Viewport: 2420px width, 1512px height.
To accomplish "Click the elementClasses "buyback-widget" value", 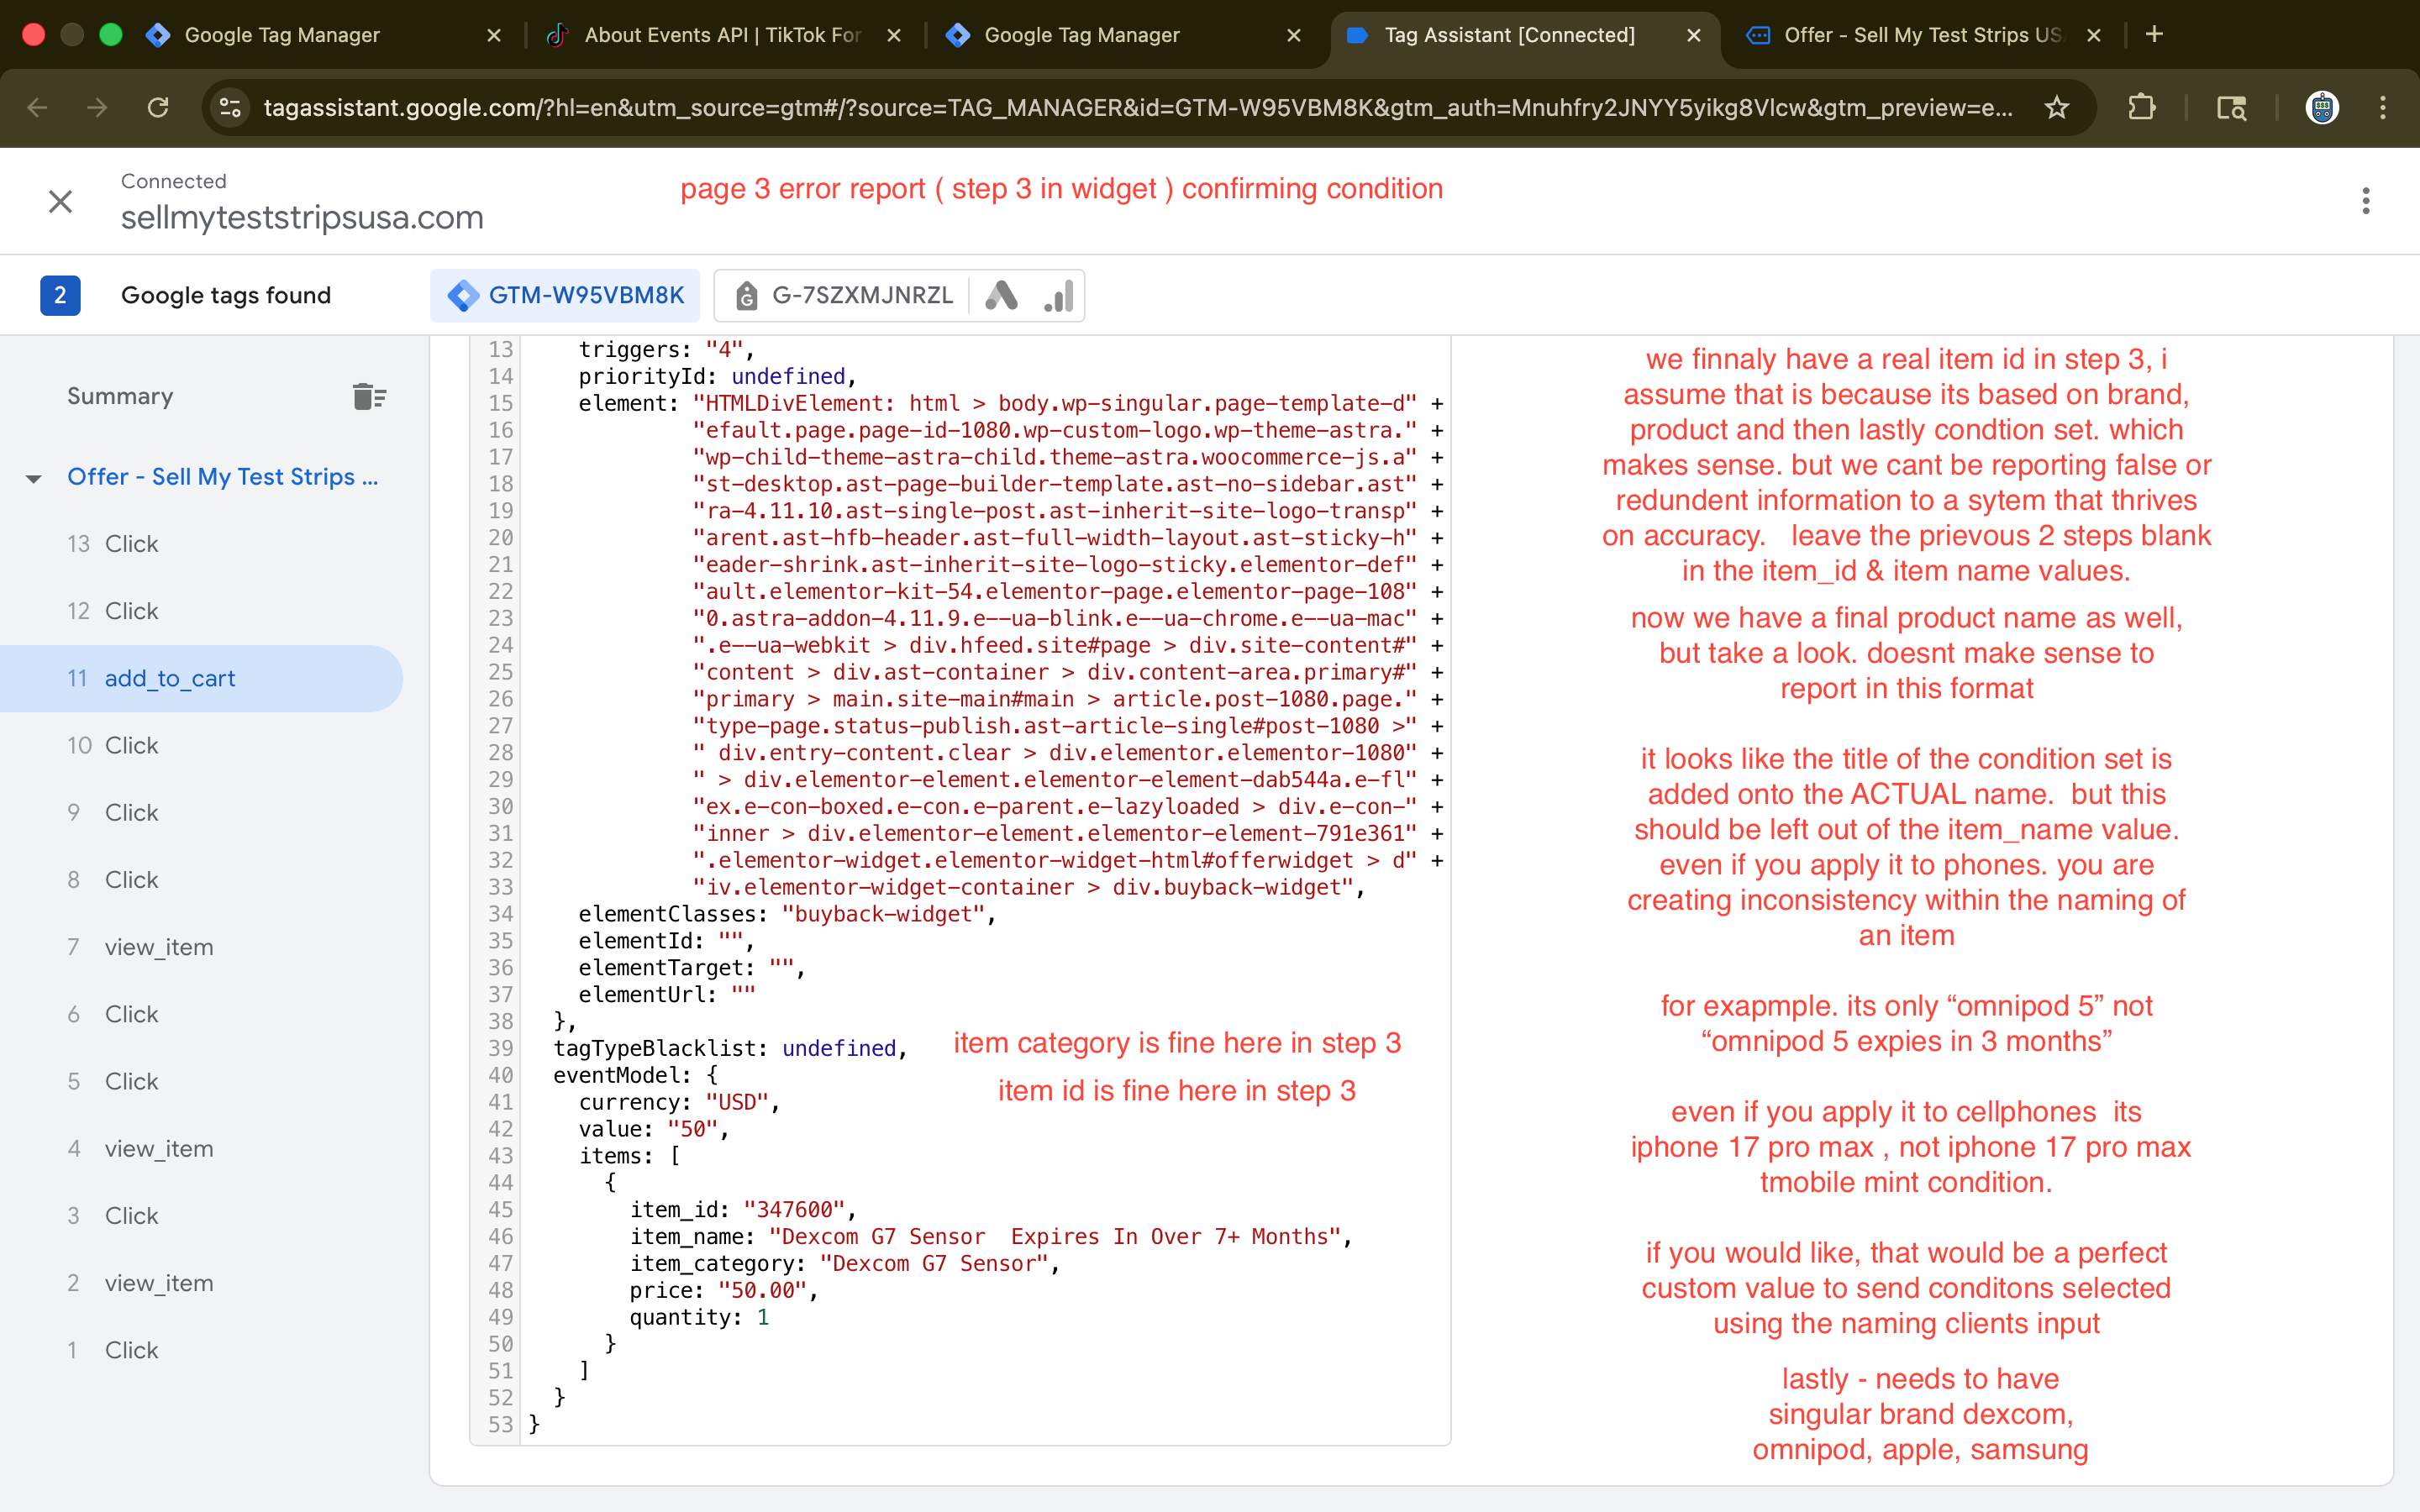I will pos(883,914).
